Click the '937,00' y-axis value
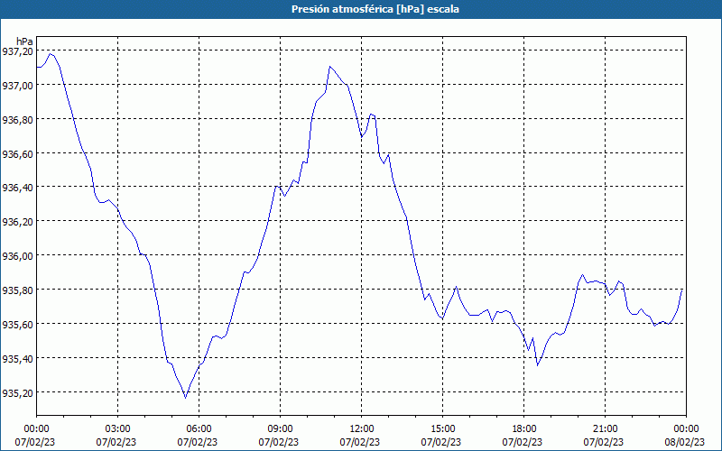 17,85
